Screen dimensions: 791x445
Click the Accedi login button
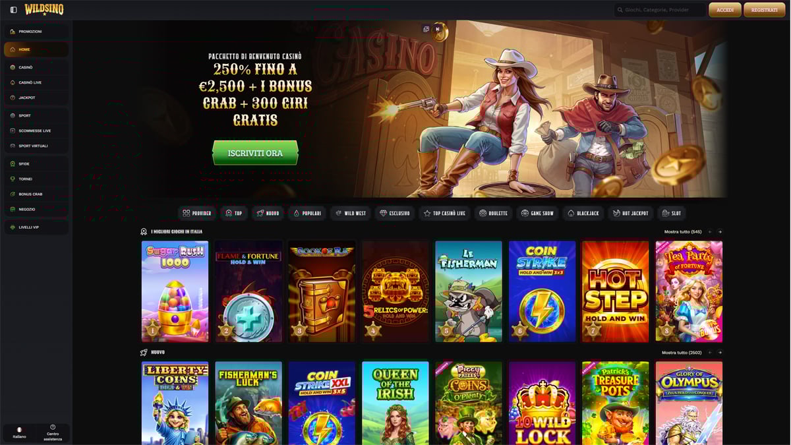point(725,10)
